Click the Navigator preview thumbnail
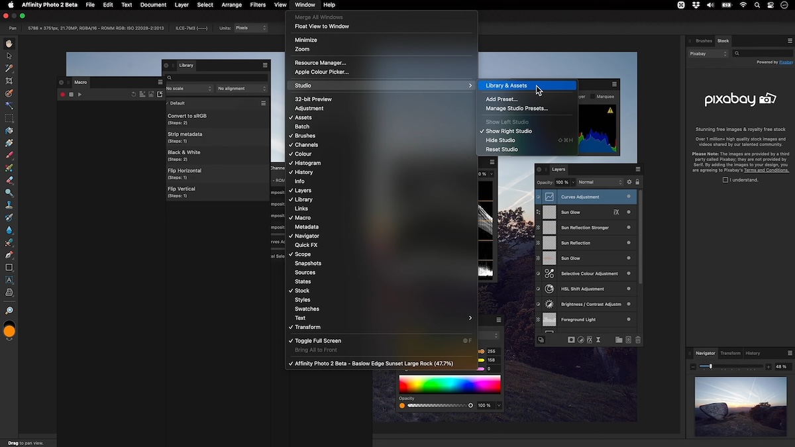This screenshot has width=795, height=447. [x=741, y=406]
